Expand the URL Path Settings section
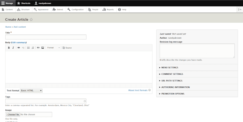Image resolution: width=243 pixels, height=122 pixels. click(172, 81)
